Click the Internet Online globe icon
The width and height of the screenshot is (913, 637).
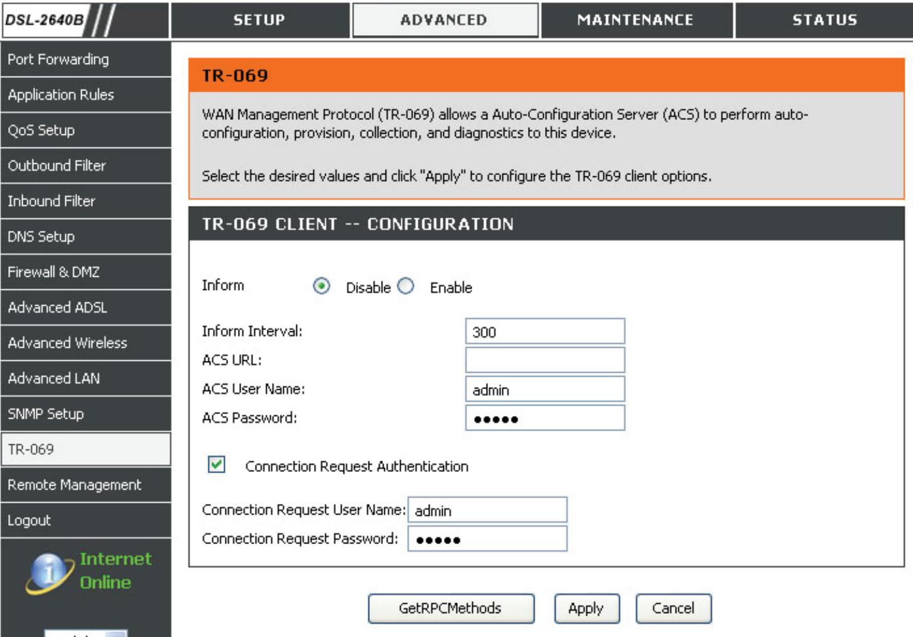tap(48, 572)
